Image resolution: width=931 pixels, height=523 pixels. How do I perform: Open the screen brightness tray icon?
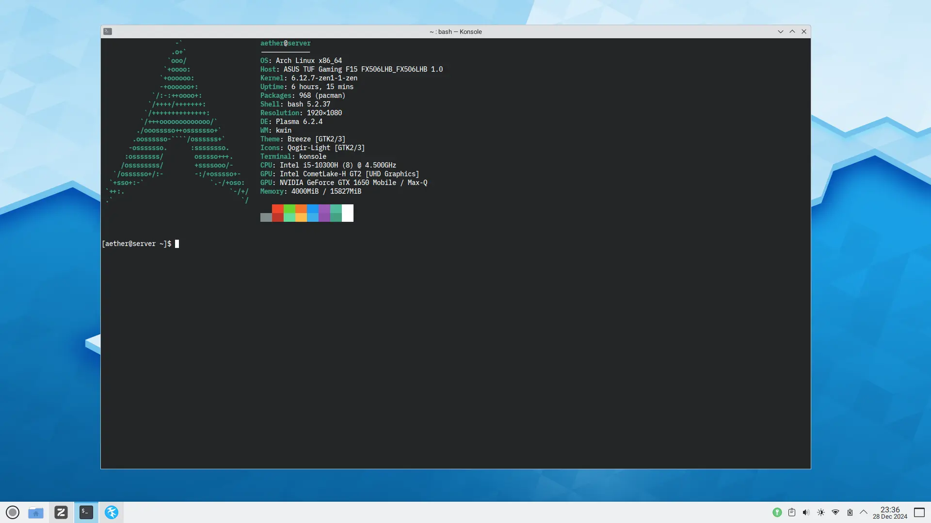pyautogui.click(x=821, y=512)
